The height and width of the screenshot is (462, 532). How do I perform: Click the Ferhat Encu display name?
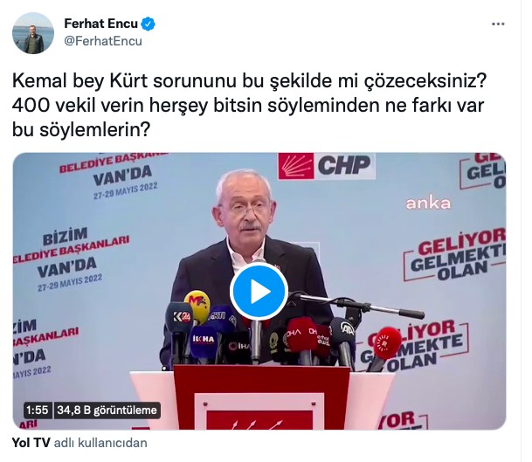[100, 24]
